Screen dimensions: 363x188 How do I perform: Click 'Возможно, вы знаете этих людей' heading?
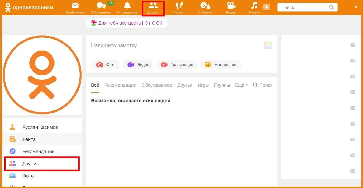coord(131,101)
